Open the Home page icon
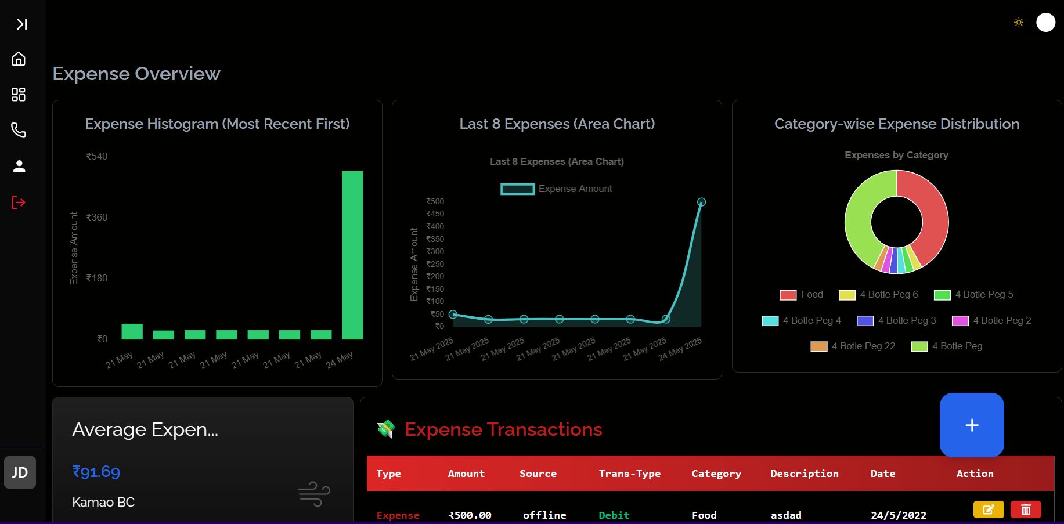The image size is (1064, 524). pos(19,59)
